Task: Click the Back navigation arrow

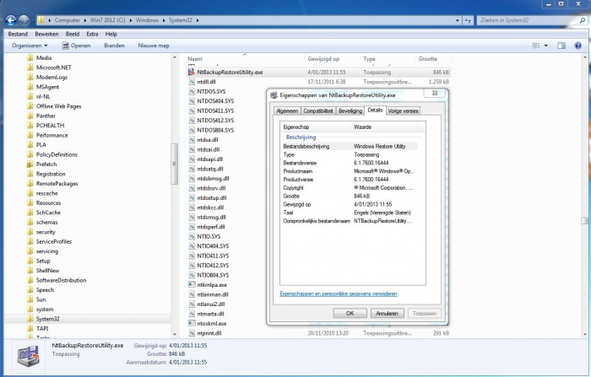Action: [x=10, y=20]
